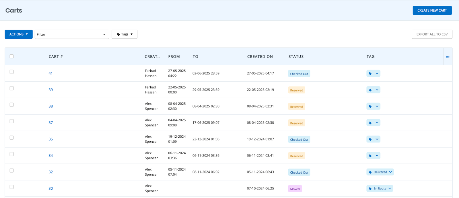Expand tag chevron for cart 37
Image resolution: width=459 pixels, height=198 pixels.
tap(377, 123)
